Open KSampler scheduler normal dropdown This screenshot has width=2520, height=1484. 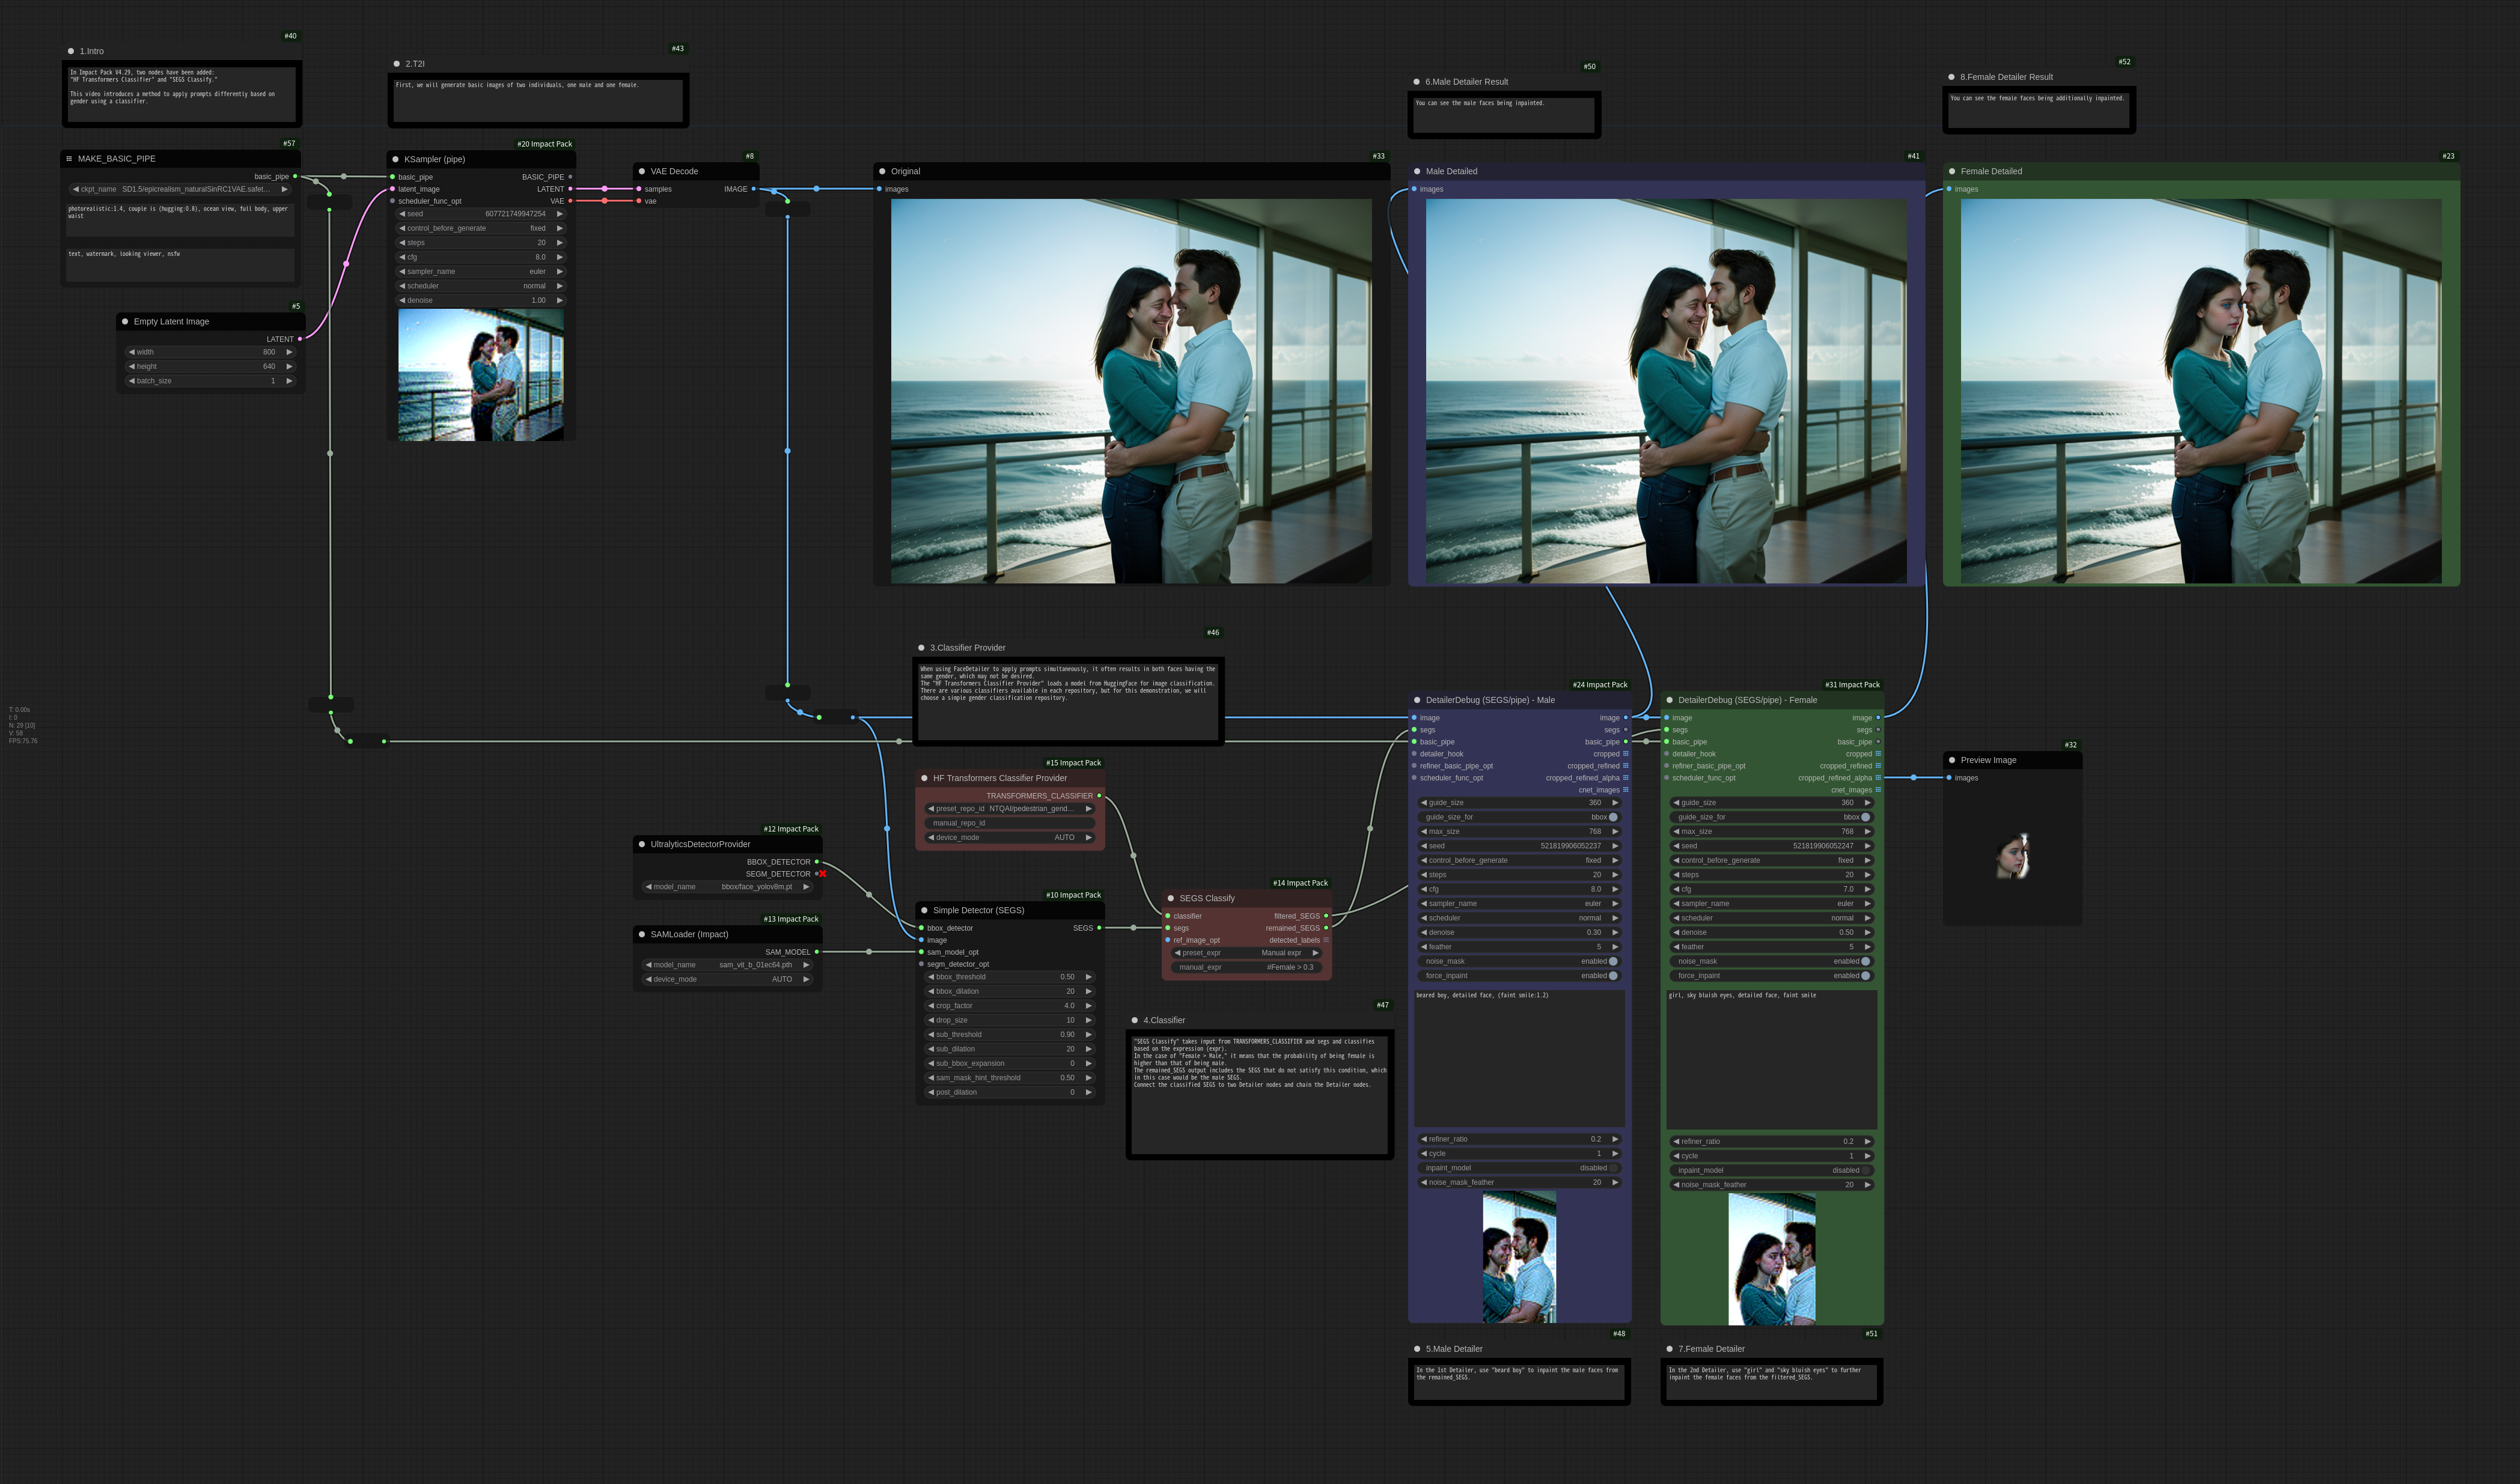(481, 286)
